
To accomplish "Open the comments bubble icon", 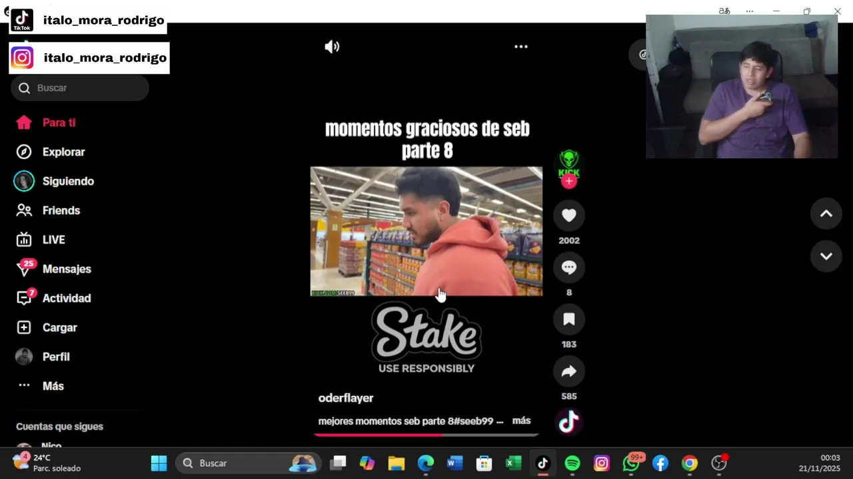I will pyautogui.click(x=569, y=267).
